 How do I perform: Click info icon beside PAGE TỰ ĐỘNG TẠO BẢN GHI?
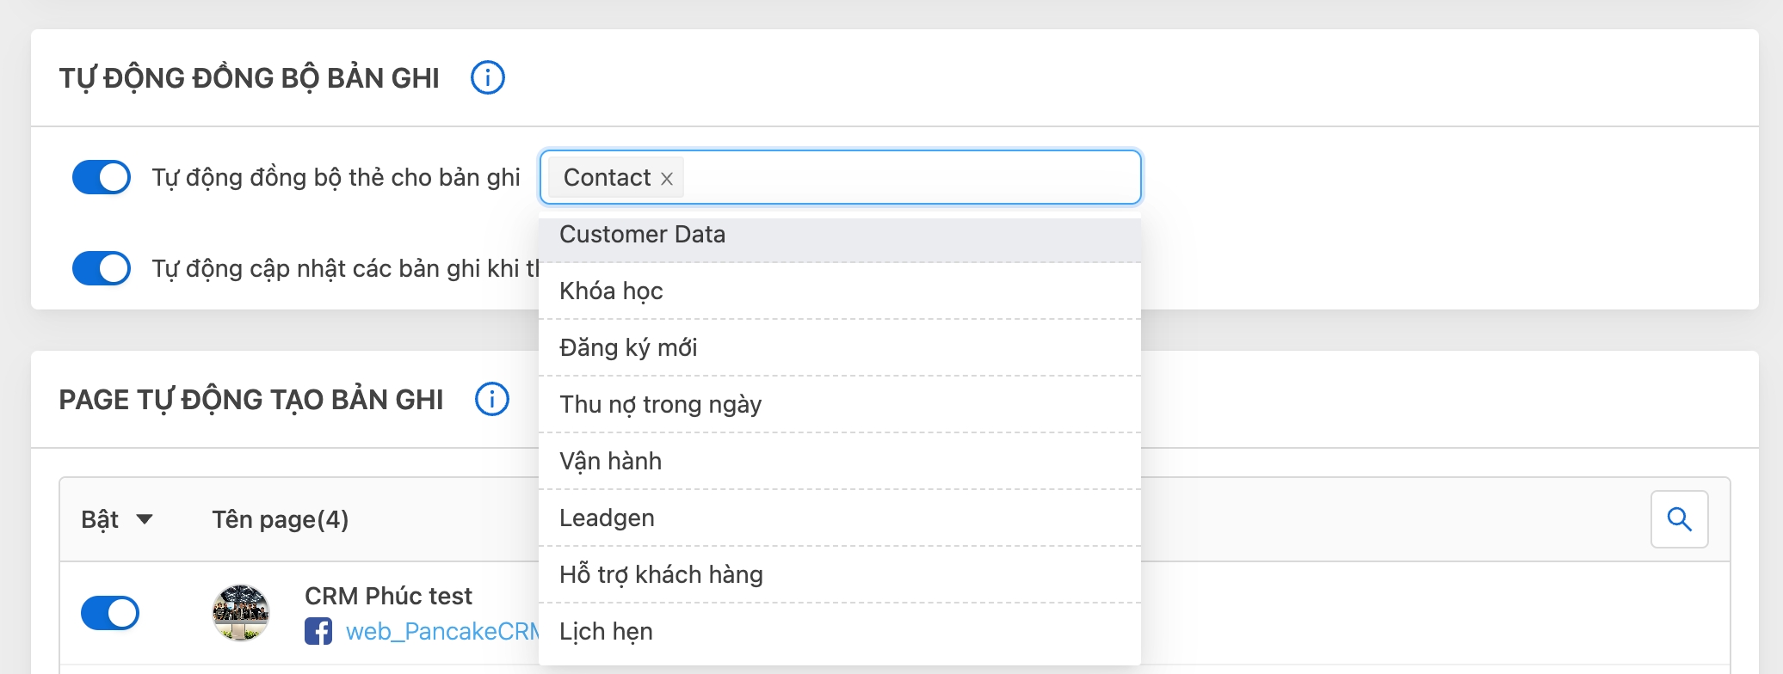point(492,400)
